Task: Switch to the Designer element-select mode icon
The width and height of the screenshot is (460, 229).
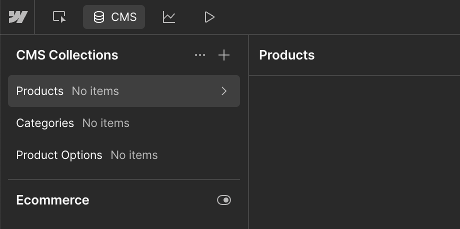Action: [59, 17]
